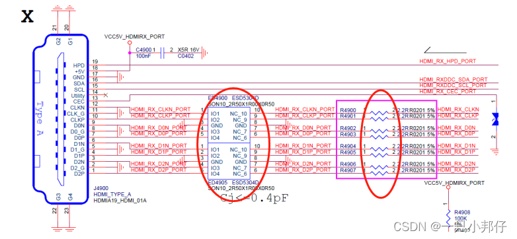Click the C4900 capacitor symbol

162,53
